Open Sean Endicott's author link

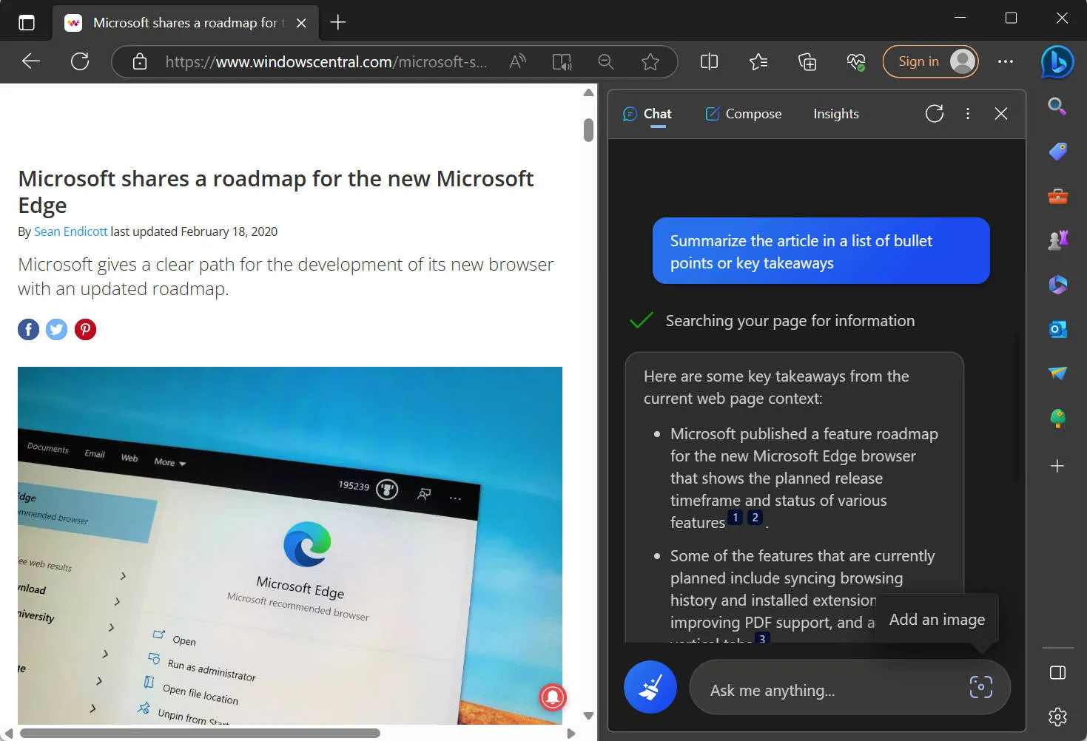(70, 231)
